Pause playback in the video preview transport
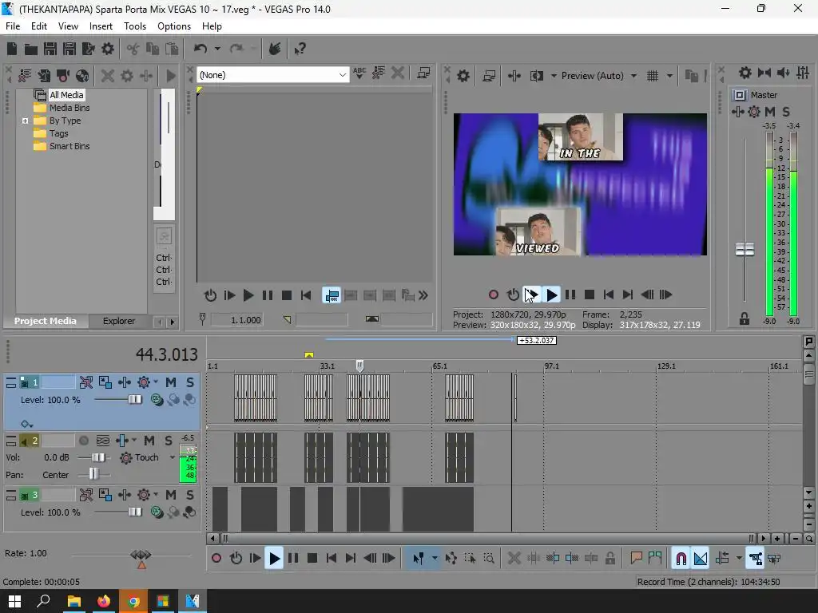 [x=570, y=295]
